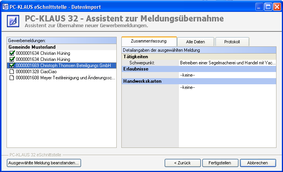
Task: Click the Tätigkeiten section header
Action: (136, 56)
